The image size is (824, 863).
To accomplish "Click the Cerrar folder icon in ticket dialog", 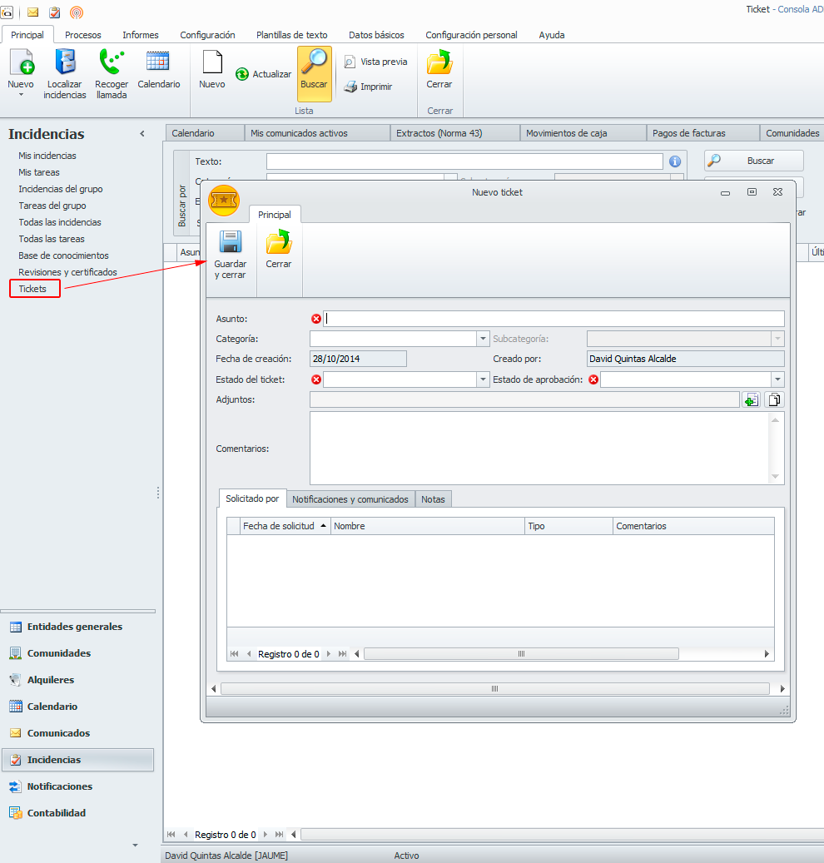I will click(278, 243).
